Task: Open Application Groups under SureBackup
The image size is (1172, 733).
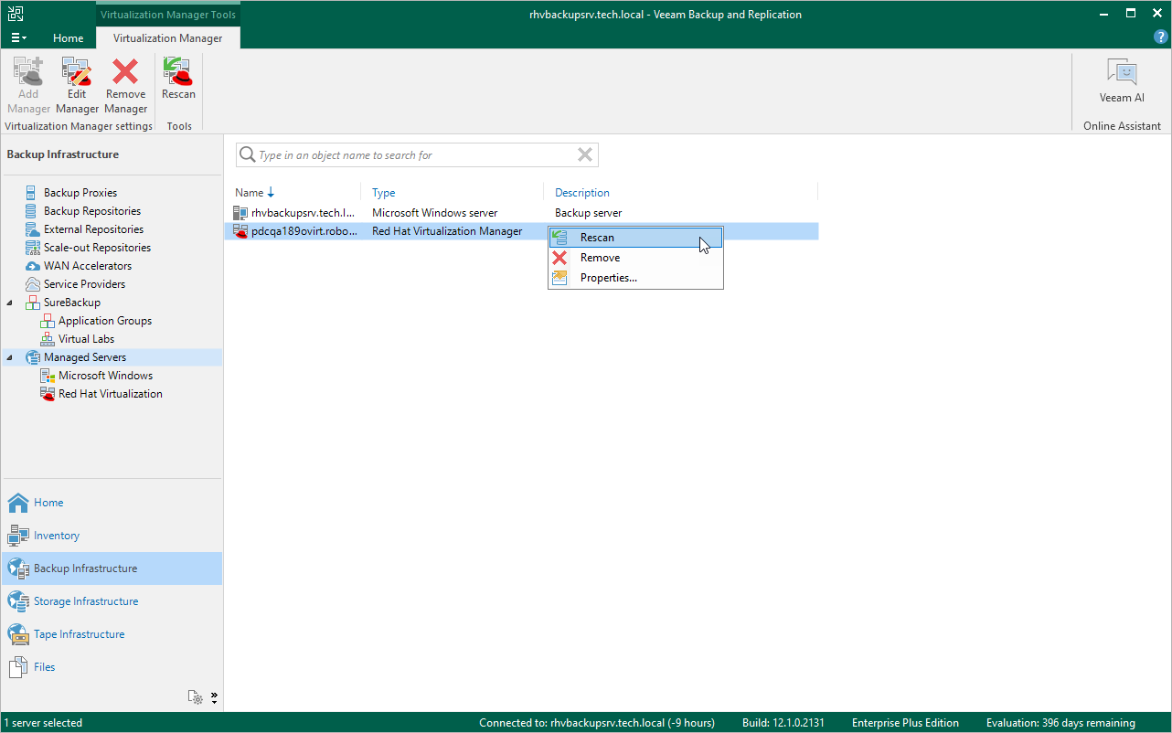Action: pos(105,321)
